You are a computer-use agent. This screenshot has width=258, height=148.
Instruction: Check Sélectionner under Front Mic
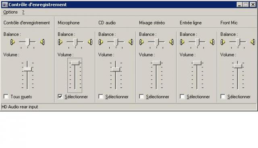pos(223,97)
